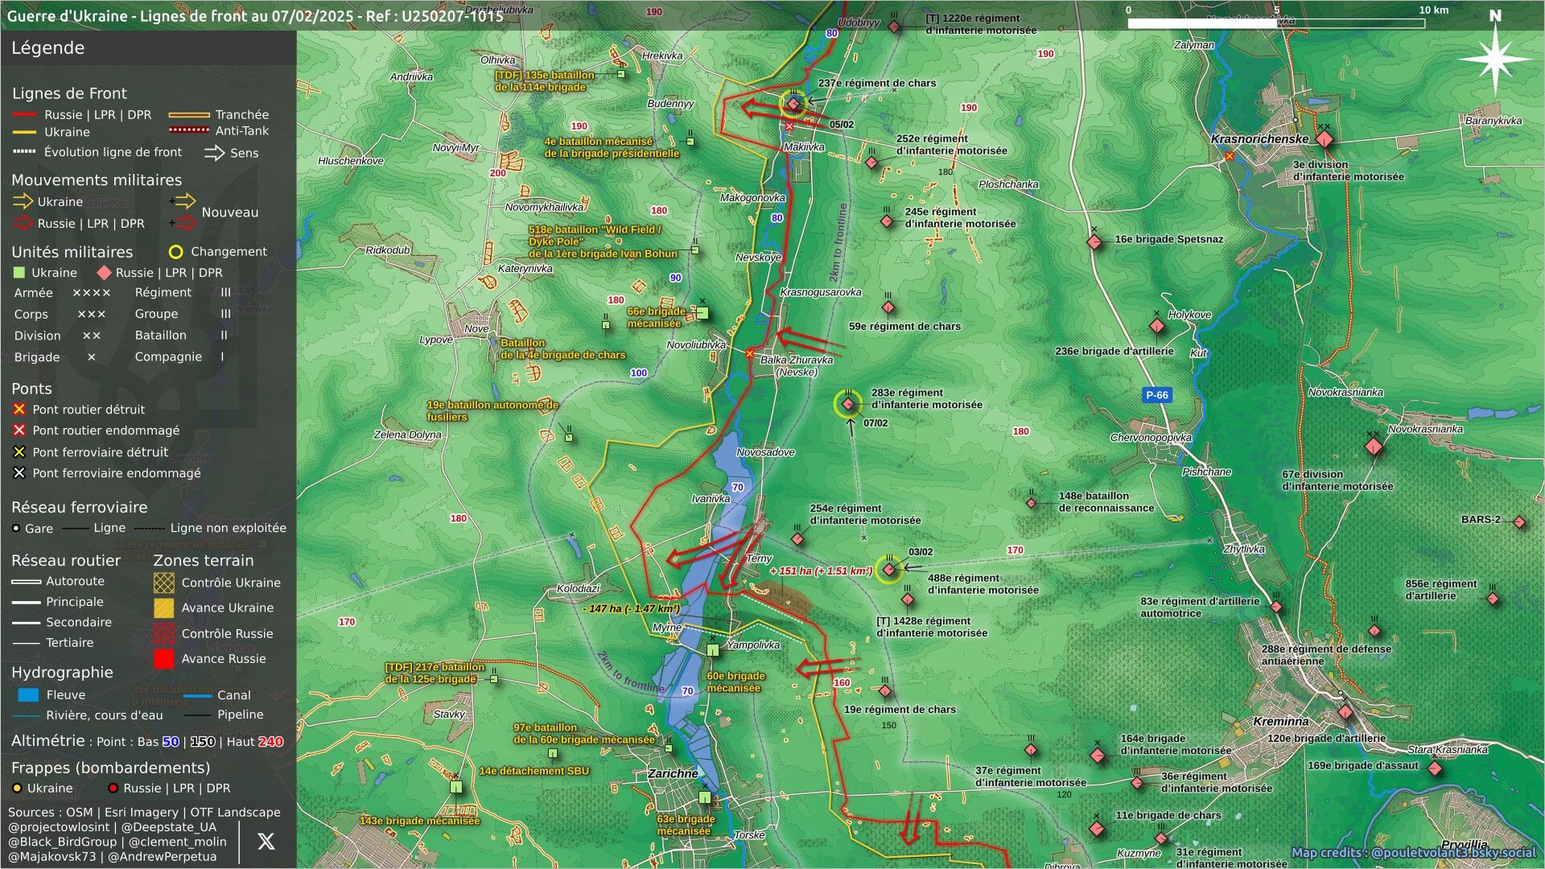The width and height of the screenshot is (1545, 869).
Task: Click the 'Pont routier endommagé' legend icon
Action: pos(19,430)
